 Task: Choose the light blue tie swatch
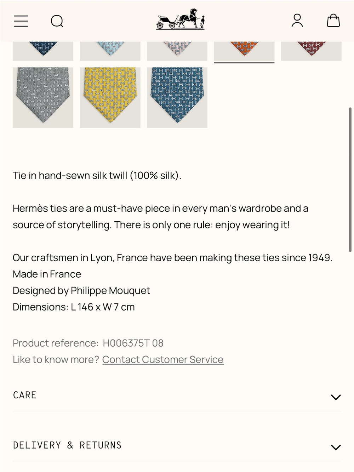(x=110, y=51)
